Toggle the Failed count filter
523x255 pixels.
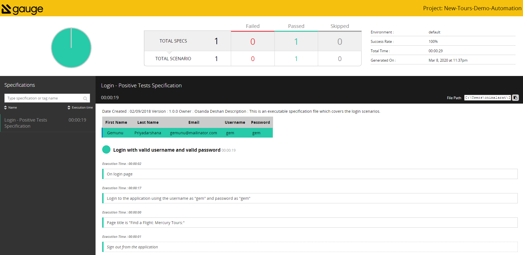point(252,42)
